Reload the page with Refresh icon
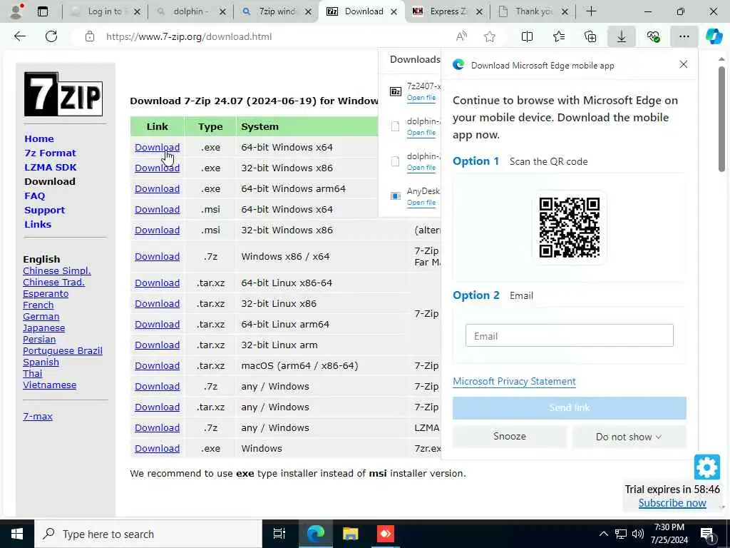 click(x=51, y=36)
